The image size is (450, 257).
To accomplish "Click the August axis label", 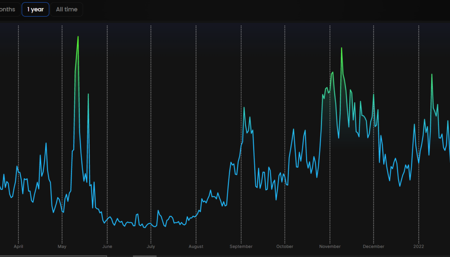I will pos(196,246).
